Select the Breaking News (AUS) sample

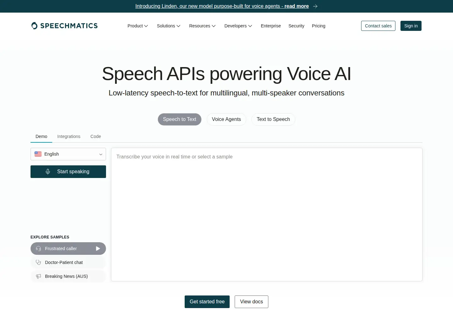(68, 276)
